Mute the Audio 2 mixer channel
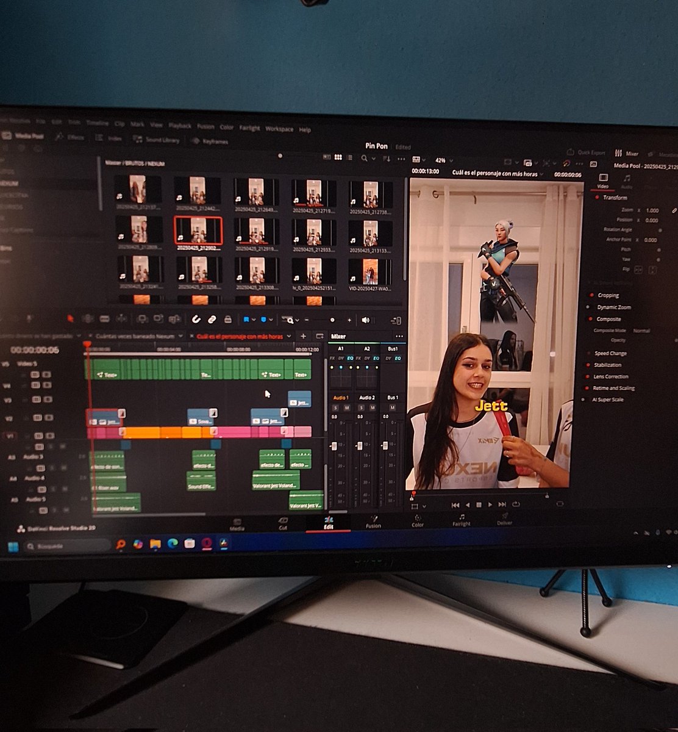 [372, 407]
